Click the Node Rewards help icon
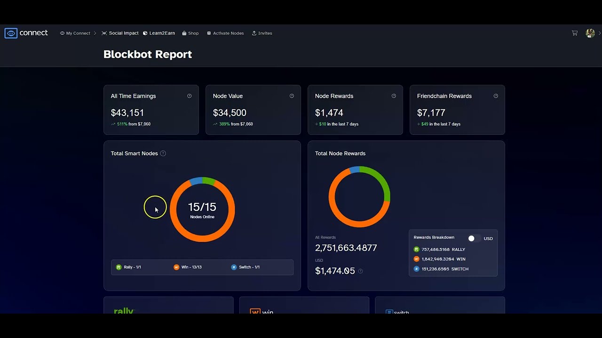The width and height of the screenshot is (602, 338). click(394, 96)
